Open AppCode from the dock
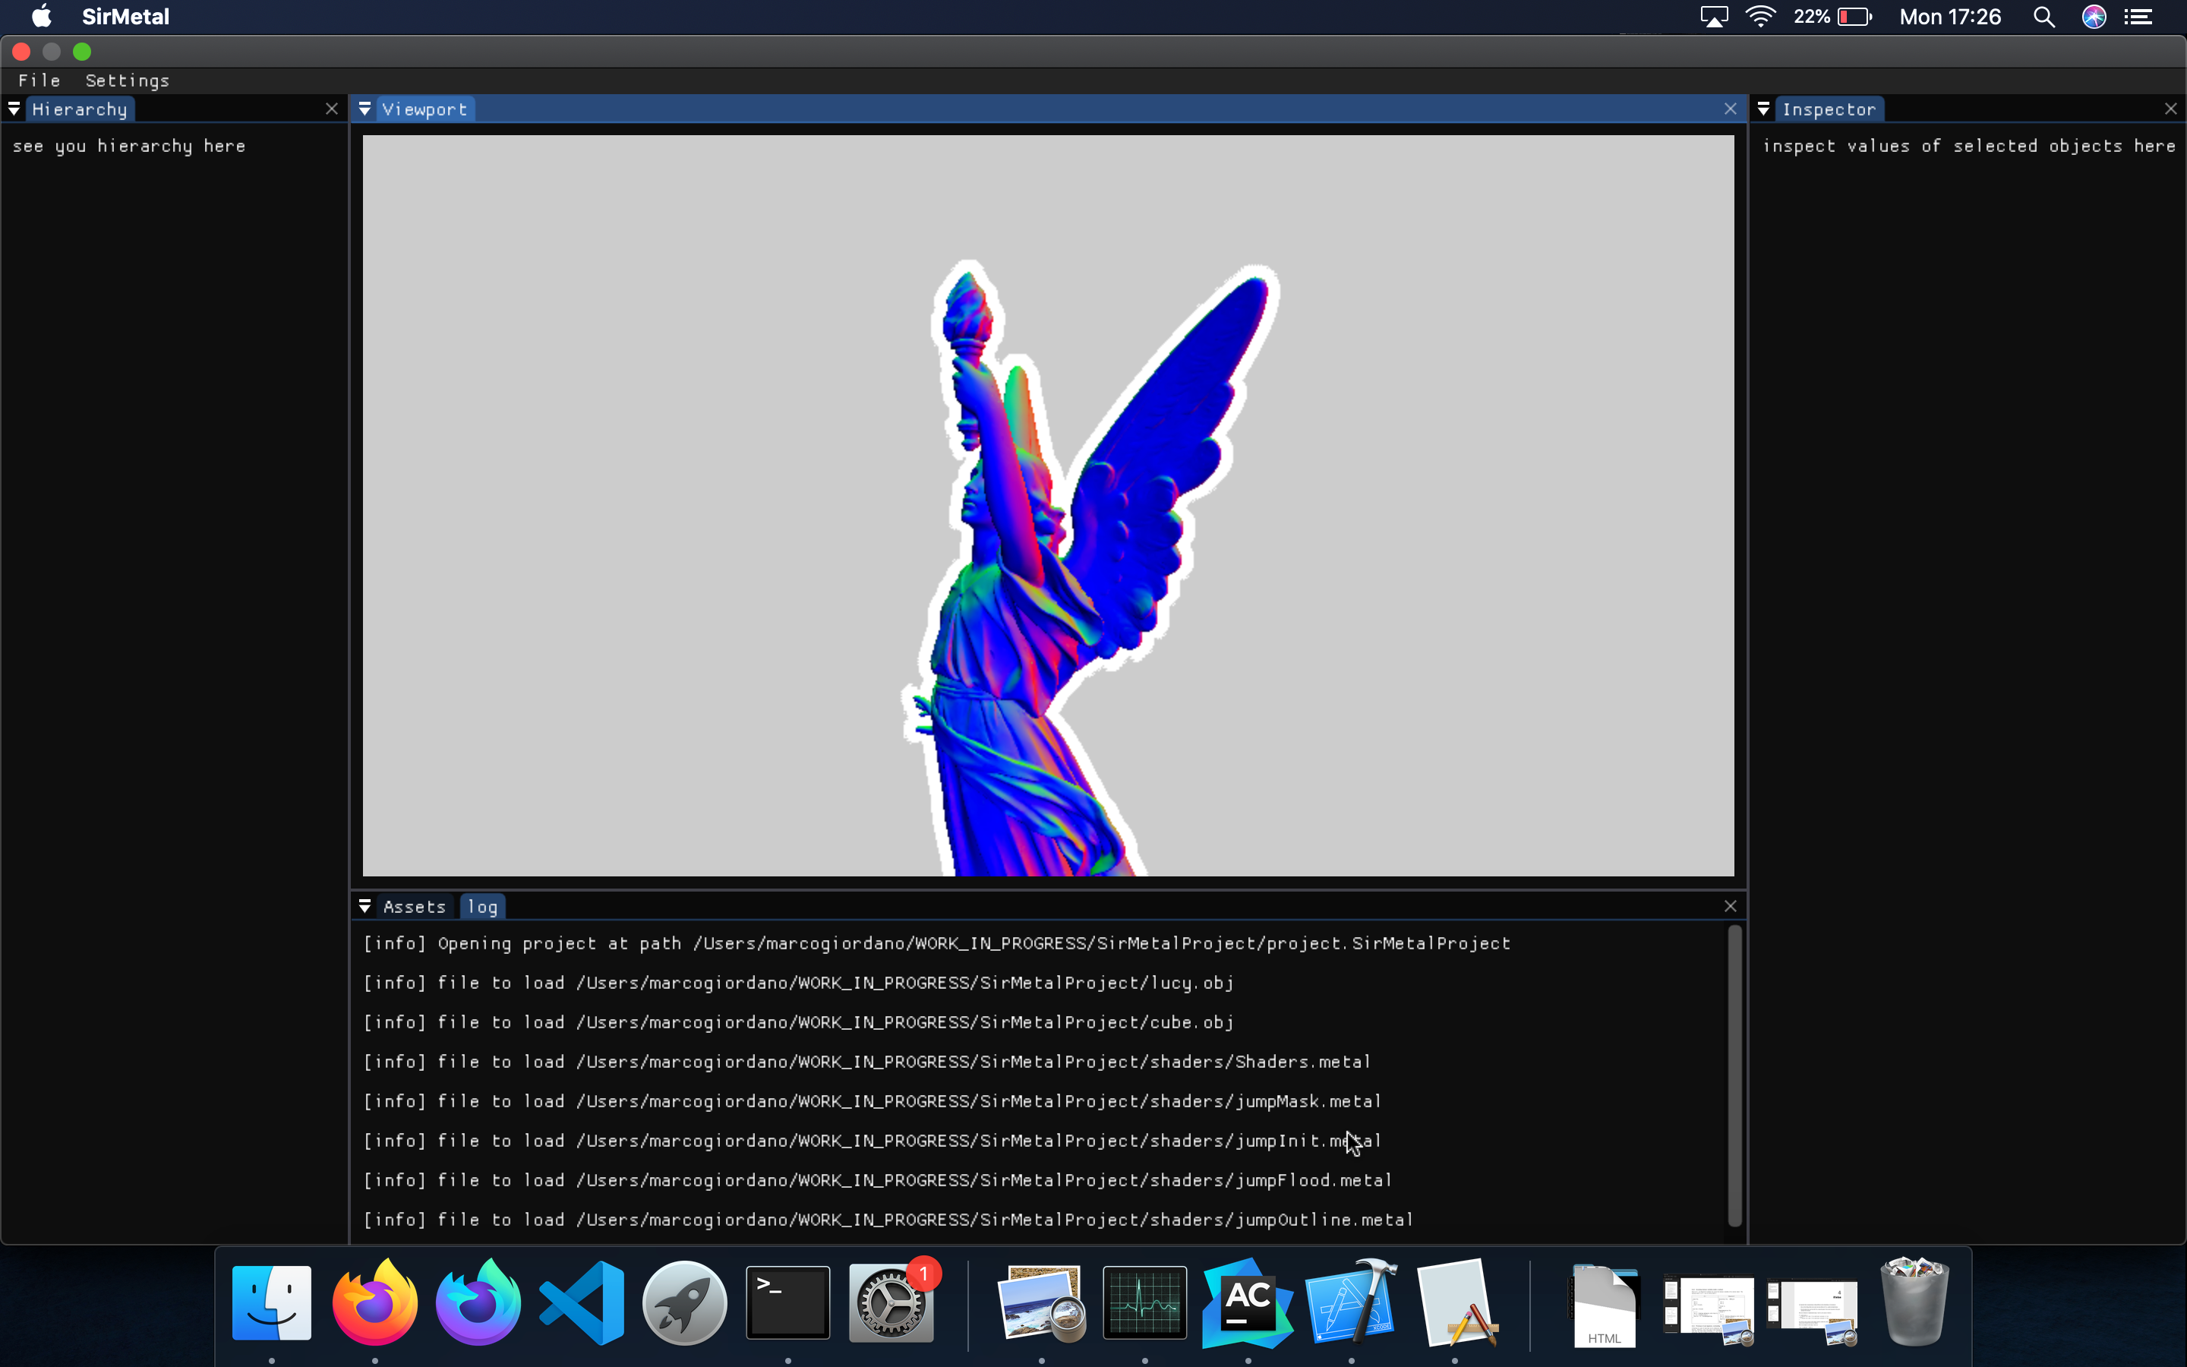The height and width of the screenshot is (1367, 2187). tap(1248, 1304)
